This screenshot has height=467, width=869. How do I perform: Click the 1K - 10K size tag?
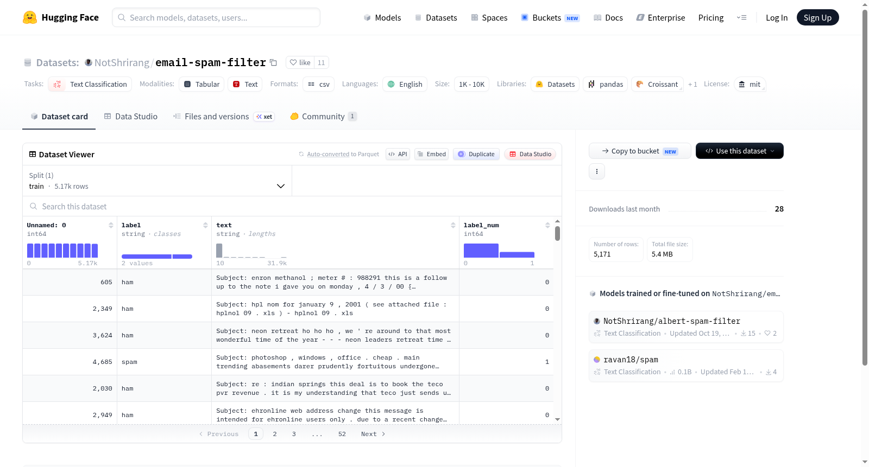coord(471,84)
